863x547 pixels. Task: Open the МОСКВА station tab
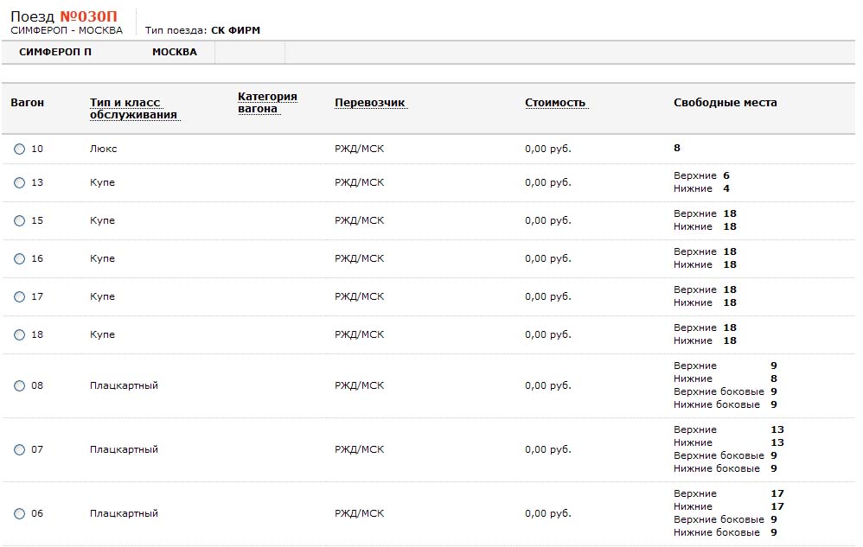click(175, 52)
